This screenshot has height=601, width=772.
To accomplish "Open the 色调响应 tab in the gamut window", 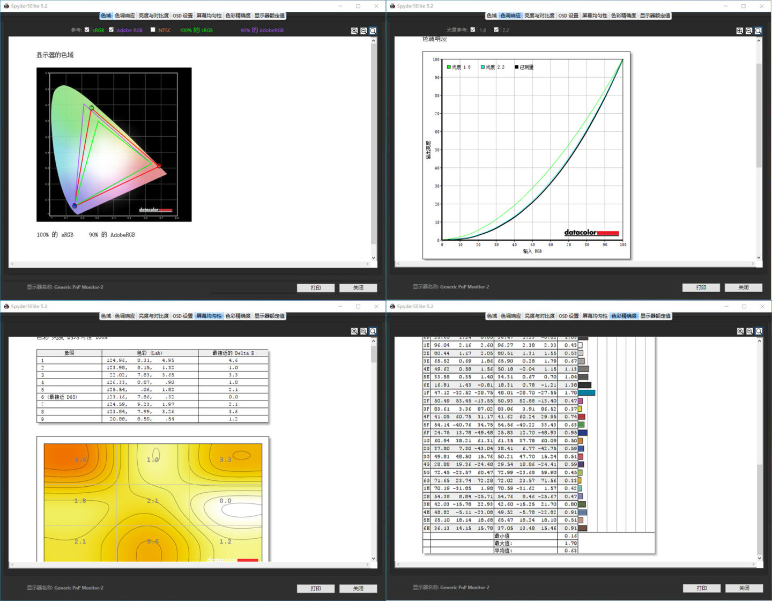I will tap(125, 16).
